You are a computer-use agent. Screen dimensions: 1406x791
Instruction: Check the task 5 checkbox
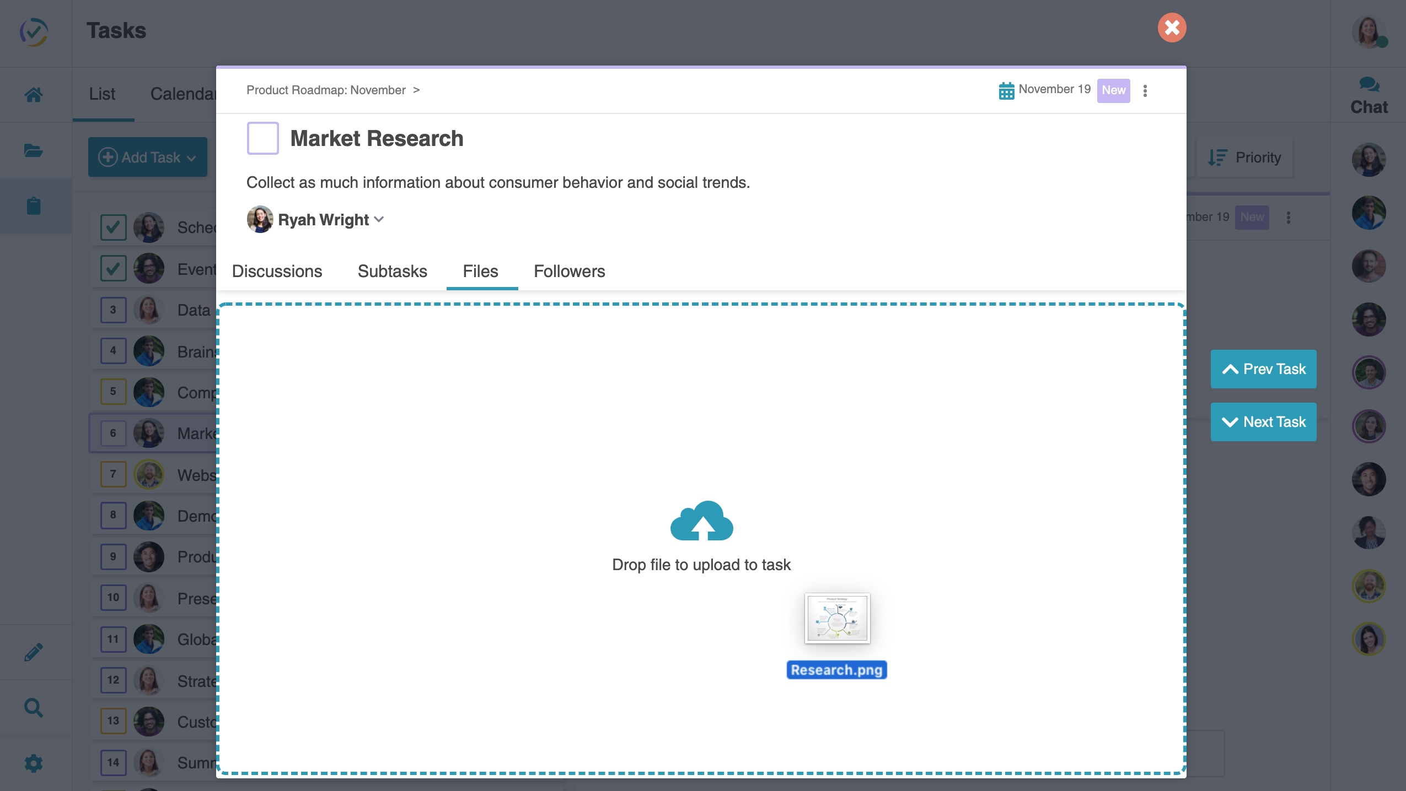(x=113, y=392)
